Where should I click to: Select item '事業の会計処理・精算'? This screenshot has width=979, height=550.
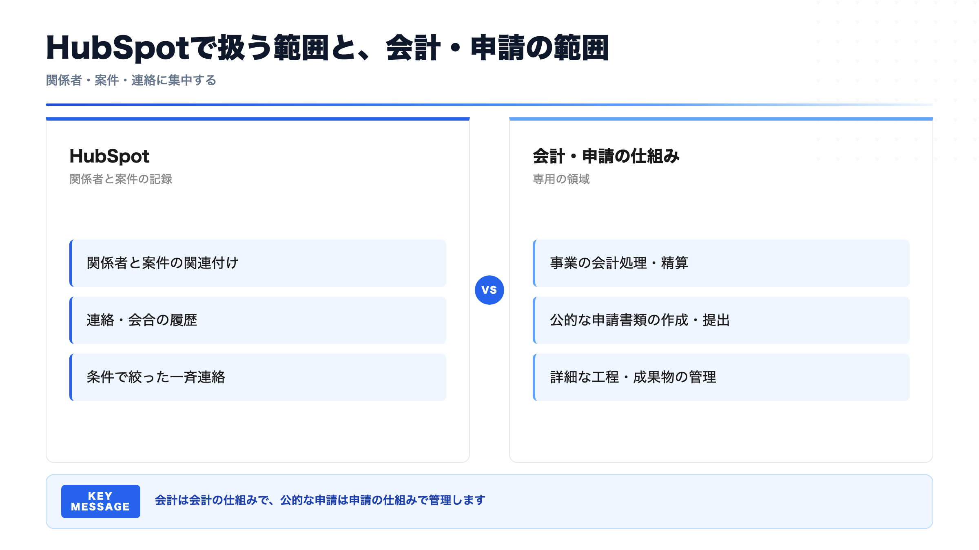[721, 263]
